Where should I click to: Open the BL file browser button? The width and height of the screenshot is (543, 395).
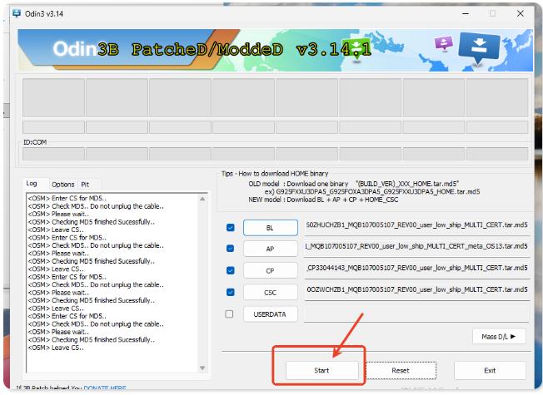coord(271,228)
